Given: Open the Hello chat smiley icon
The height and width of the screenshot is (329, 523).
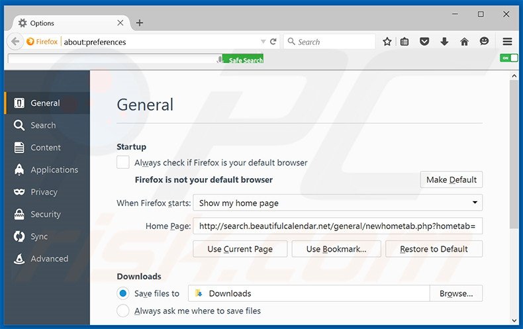Looking at the screenshot, I should pos(484,42).
